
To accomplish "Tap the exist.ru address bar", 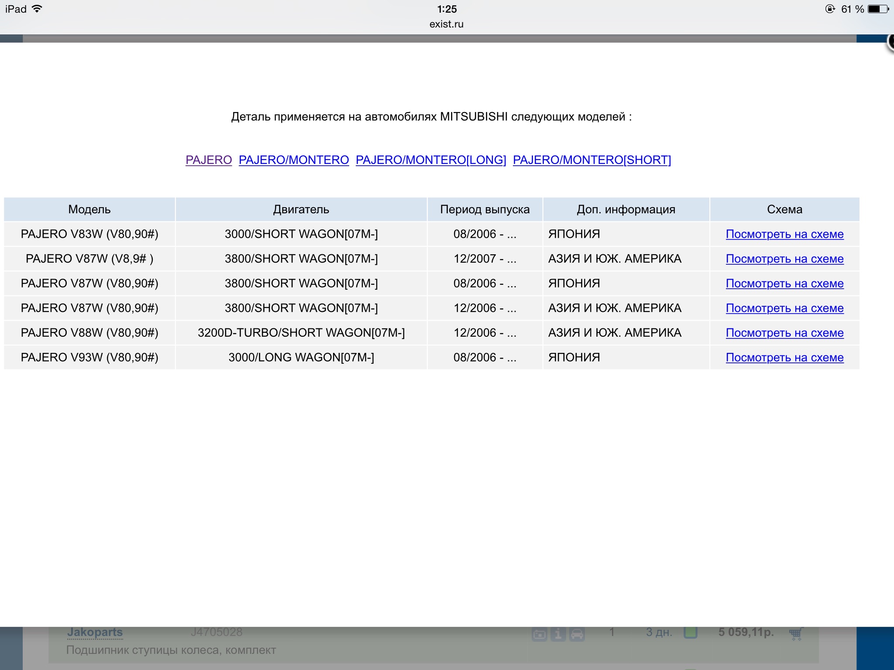I will [446, 24].
